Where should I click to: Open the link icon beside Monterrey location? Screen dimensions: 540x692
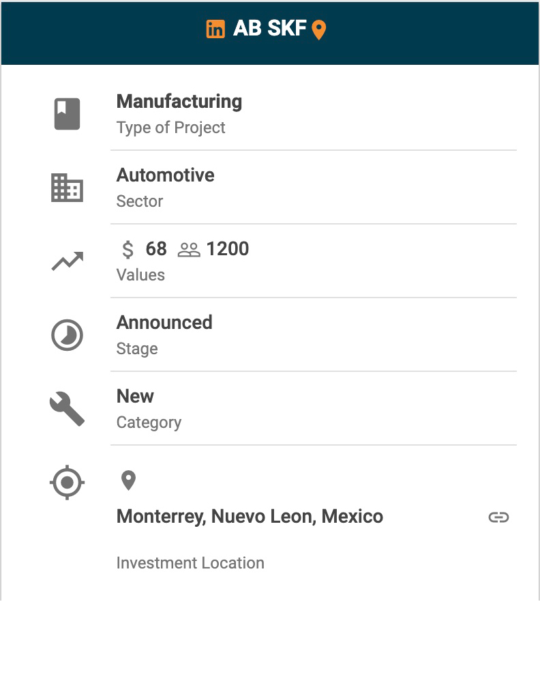click(498, 517)
